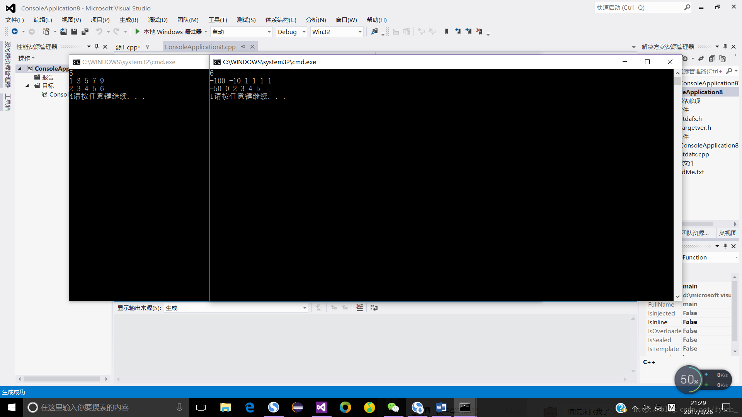The image size is (742, 417).
Task: Click the performance explorer horizontal scrollbar
Action: 63,379
